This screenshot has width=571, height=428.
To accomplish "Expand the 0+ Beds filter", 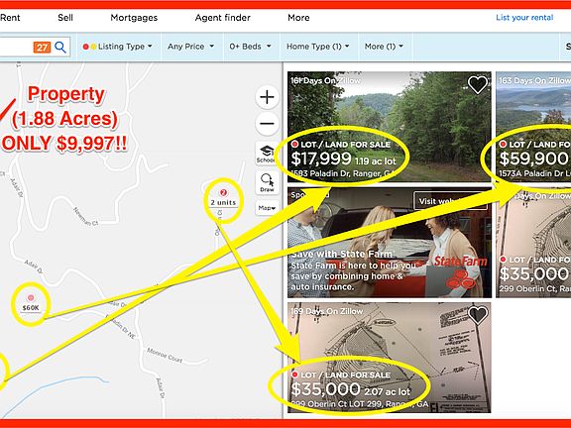I will (250, 47).
